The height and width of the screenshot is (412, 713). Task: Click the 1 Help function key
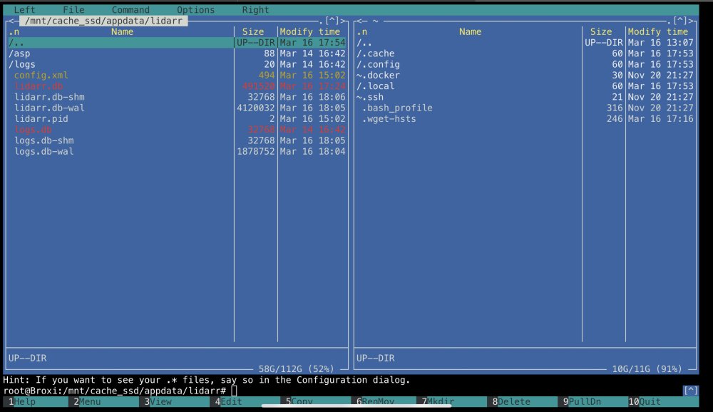(x=36, y=401)
